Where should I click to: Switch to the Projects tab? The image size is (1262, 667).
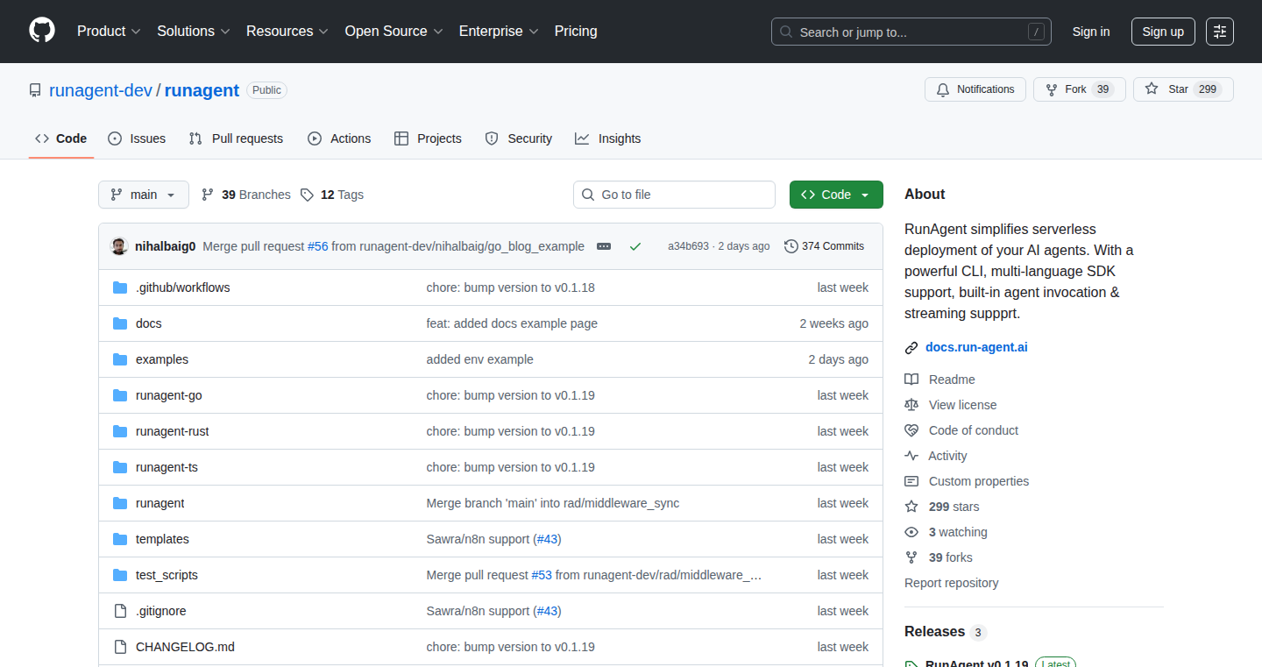pyautogui.click(x=428, y=138)
